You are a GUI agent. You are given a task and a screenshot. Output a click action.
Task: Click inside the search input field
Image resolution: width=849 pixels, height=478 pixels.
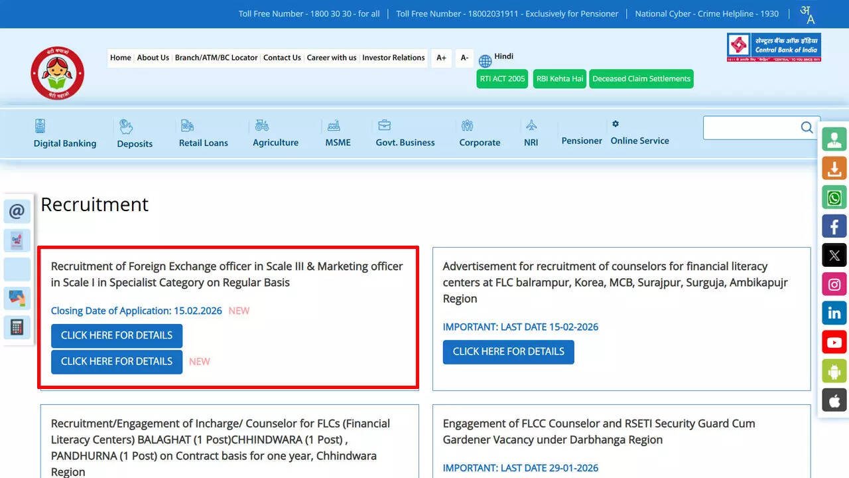pyautogui.click(x=750, y=127)
